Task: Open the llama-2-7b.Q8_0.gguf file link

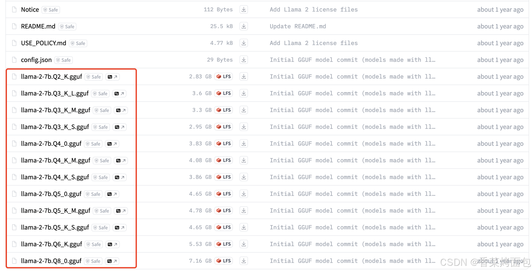Action: pos(51,261)
